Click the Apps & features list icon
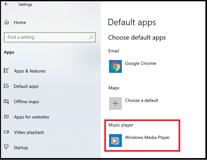The width and height of the screenshot is (207, 160). [6, 71]
